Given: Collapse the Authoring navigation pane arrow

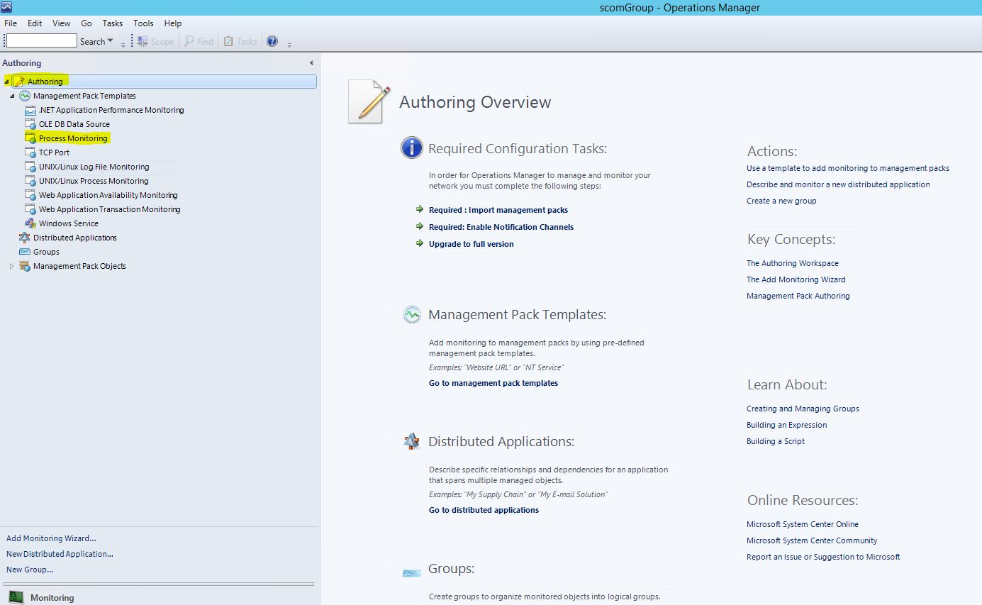Looking at the screenshot, I should [x=311, y=63].
